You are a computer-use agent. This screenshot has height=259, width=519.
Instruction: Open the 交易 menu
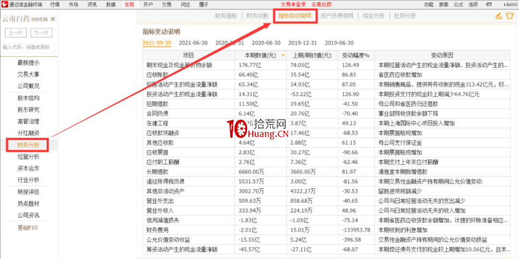pyautogui.click(x=167, y=5)
